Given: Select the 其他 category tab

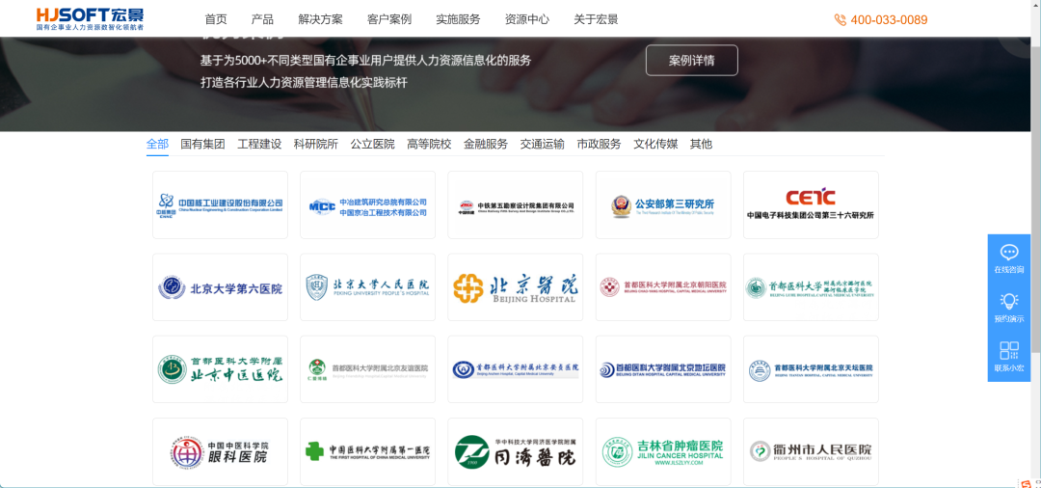Looking at the screenshot, I should (x=701, y=144).
